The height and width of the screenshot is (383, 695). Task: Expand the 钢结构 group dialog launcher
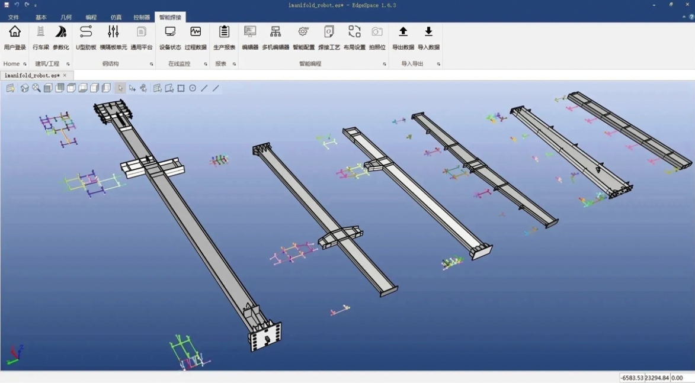pyautogui.click(x=152, y=64)
